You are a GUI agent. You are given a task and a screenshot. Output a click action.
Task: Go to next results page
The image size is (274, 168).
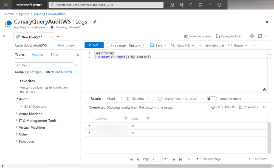tap(174, 159)
